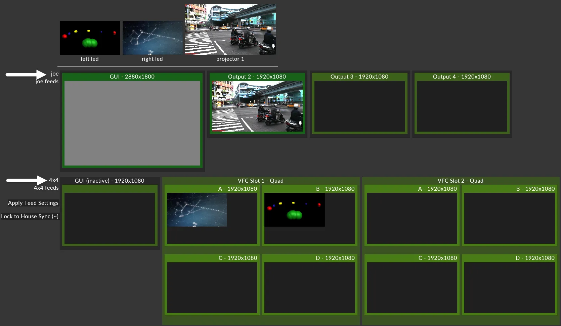
Task: Select the projector 1 thumbnail
Action: click(x=230, y=29)
